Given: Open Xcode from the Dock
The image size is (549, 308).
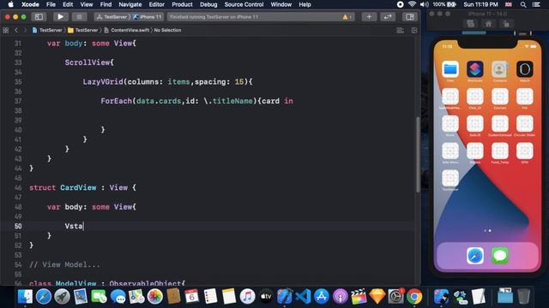Looking at the screenshot, I should pos(284,297).
